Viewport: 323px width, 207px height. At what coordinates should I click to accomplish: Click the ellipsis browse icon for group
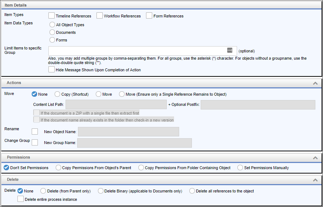coord(229,51)
